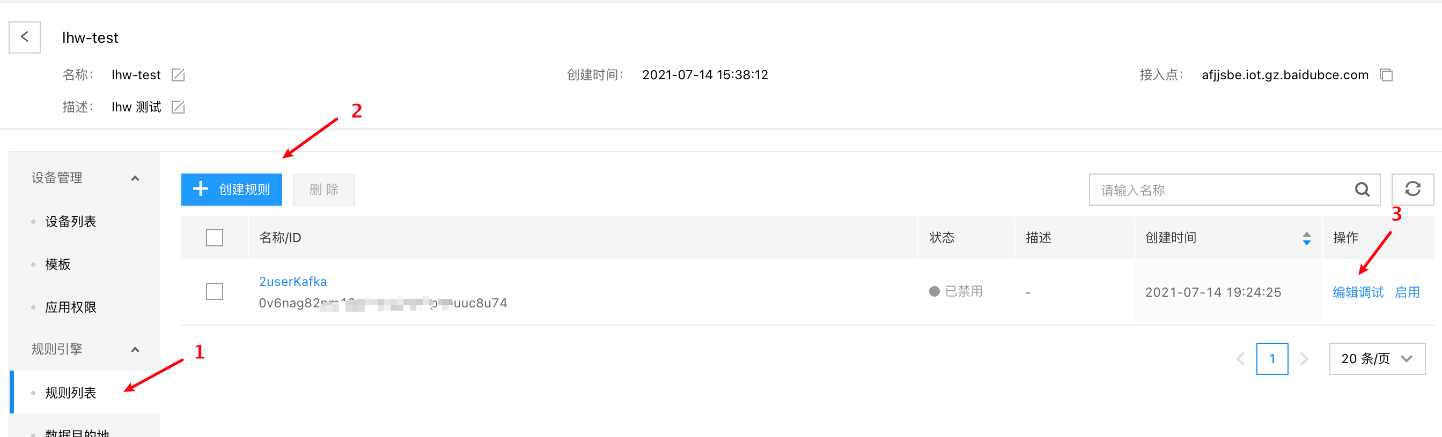
Task: Open 应用权限 in the sidebar
Action: pyautogui.click(x=70, y=307)
